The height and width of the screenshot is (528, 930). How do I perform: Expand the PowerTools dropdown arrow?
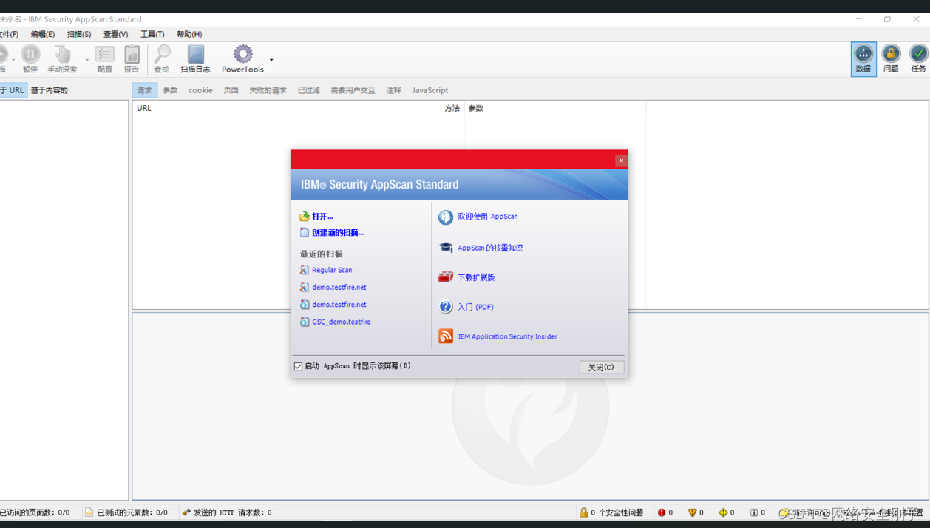coord(271,60)
